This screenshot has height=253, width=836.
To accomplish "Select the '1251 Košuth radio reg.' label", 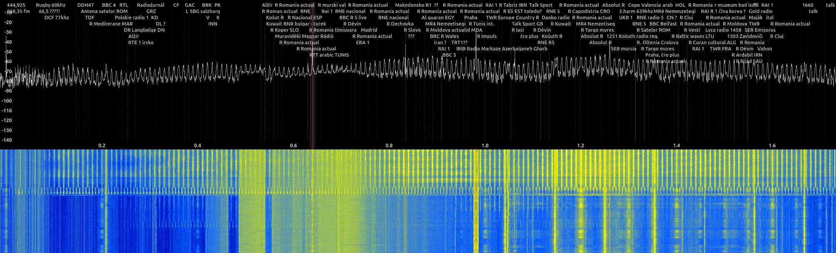I will pyautogui.click(x=632, y=36).
